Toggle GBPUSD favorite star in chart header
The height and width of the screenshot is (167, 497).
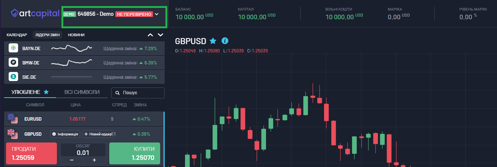pos(213,41)
